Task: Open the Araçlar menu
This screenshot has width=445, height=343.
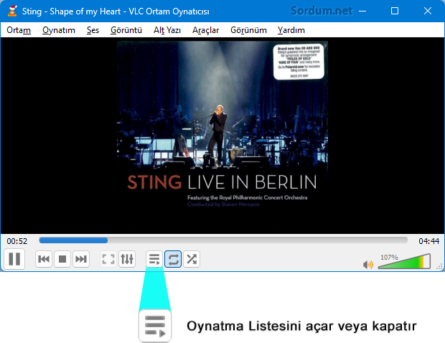Action: tap(206, 30)
